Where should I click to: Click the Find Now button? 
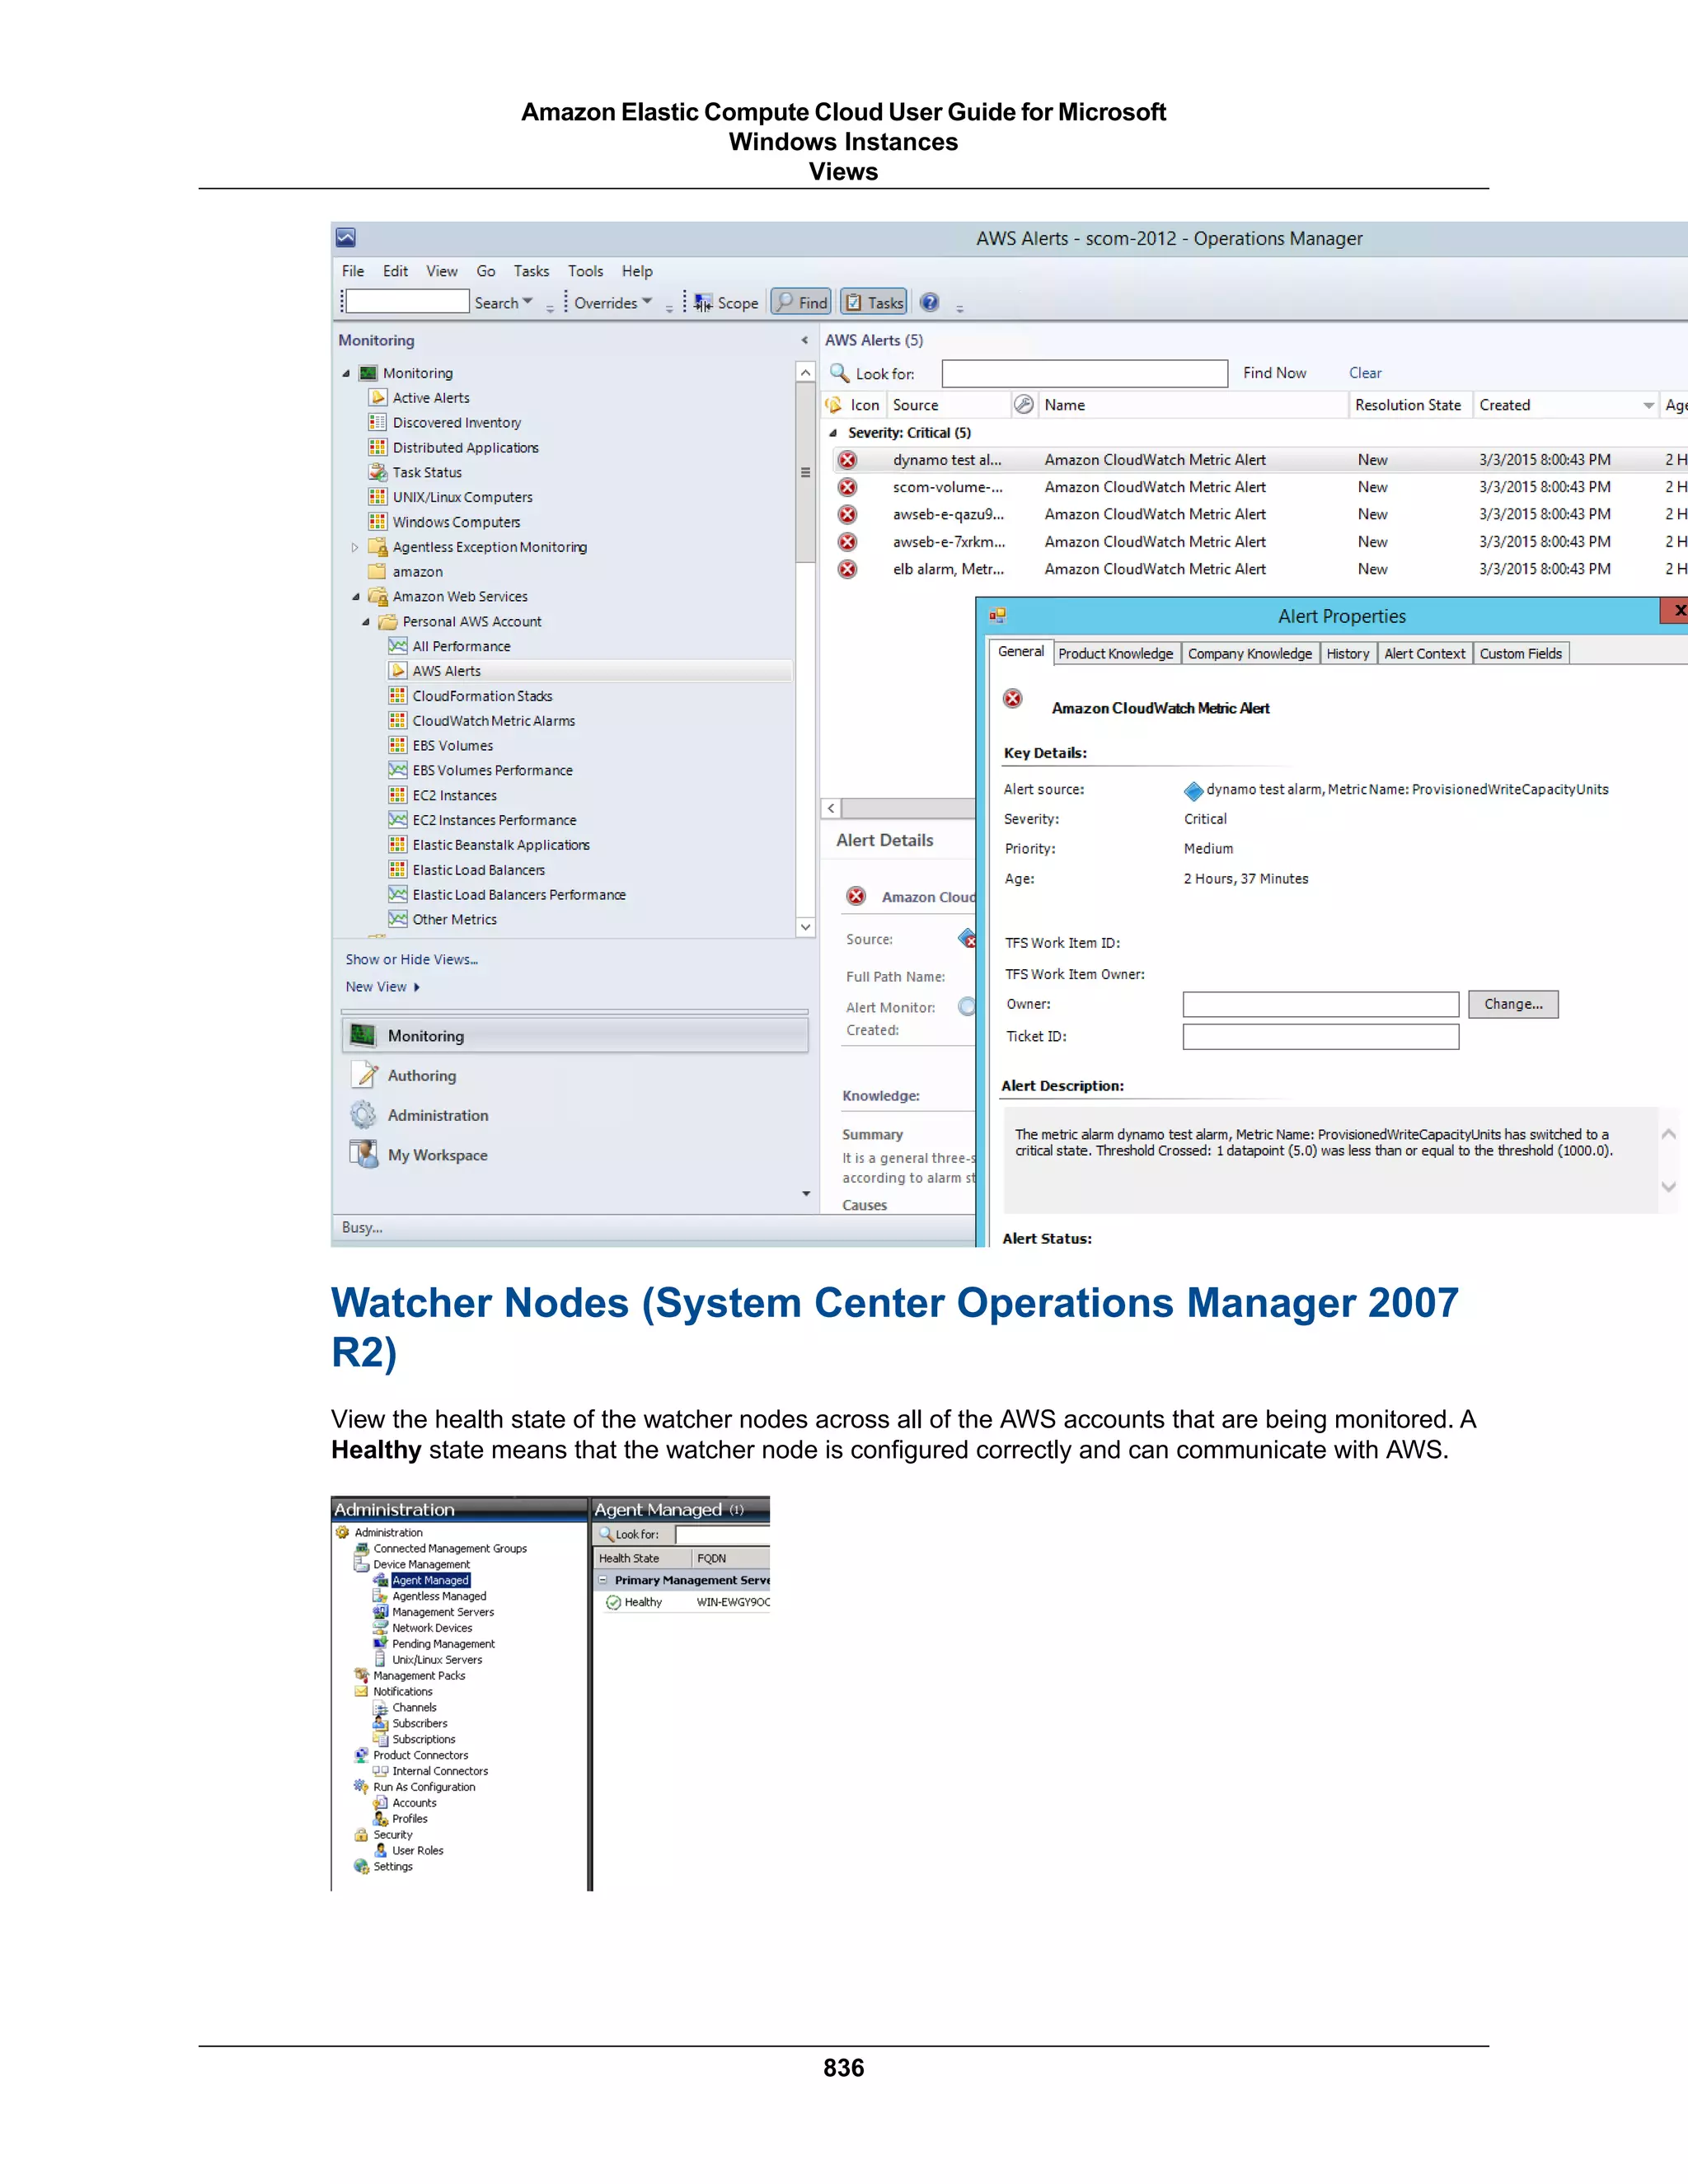(1274, 373)
